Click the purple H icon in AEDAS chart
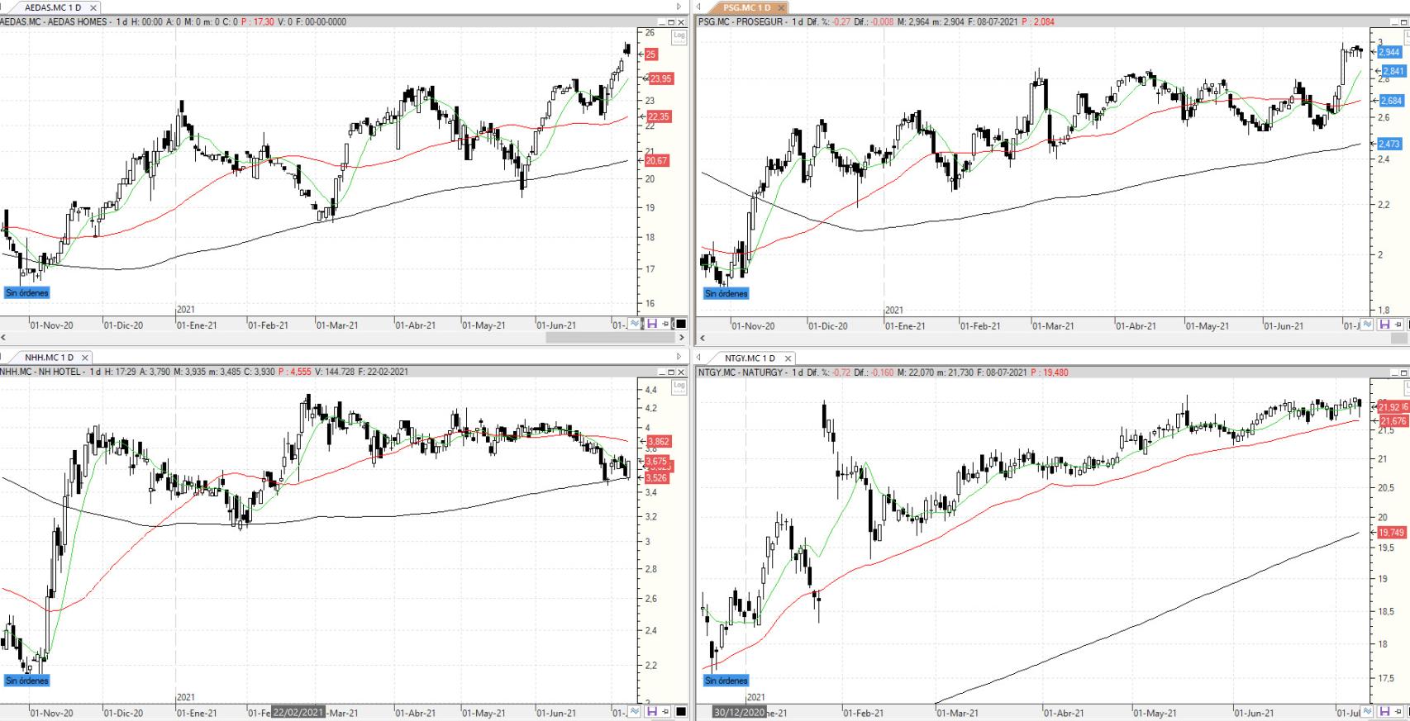 pos(651,324)
